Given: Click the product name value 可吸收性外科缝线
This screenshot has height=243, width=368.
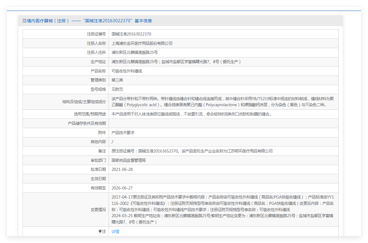Looking at the screenshot, I should click(127, 71).
